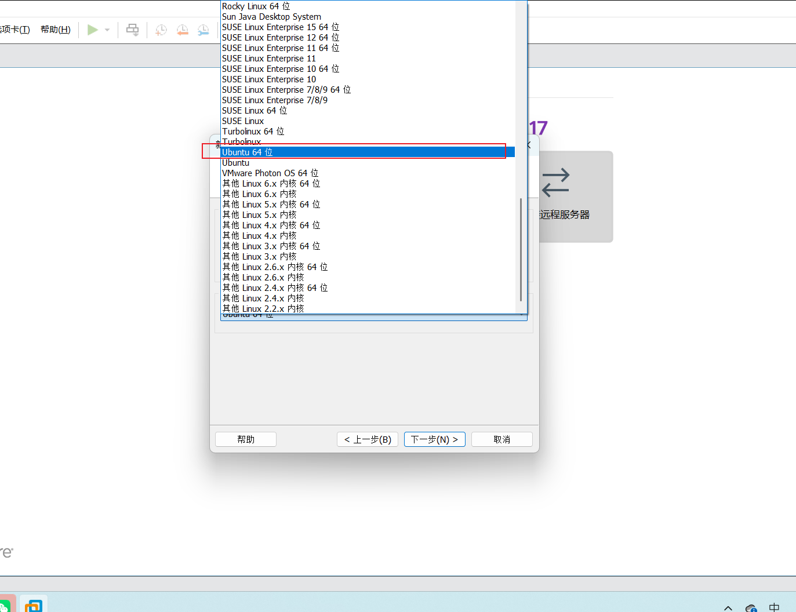Choose SUSE Linux Enterprise 12 64 位
Image resolution: width=796 pixels, height=612 pixels.
[368, 38]
